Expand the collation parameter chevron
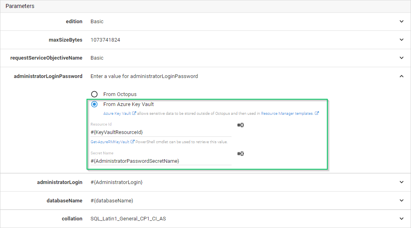Viewport: 411px width, 228px height. click(x=401, y=219)
